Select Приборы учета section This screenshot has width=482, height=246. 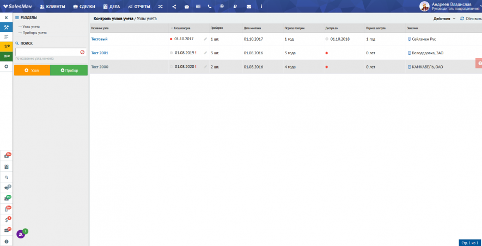[x=34, y=33]
